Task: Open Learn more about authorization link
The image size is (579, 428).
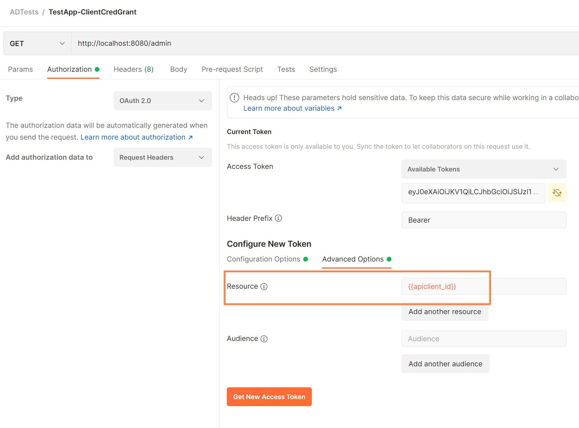Action: [x=137, y=137]
